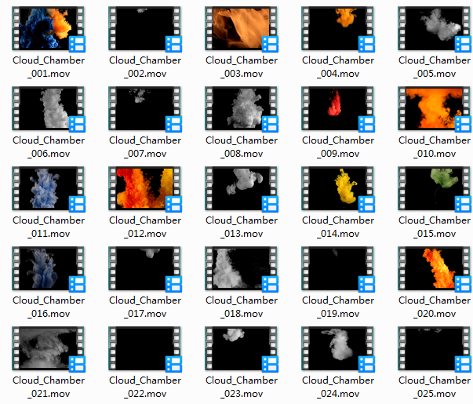The height and width of the screenshot is (404, 473).
Task: Select the Cloud_Chamber_008.mov thumbnail
Action: tap(242, 108)
